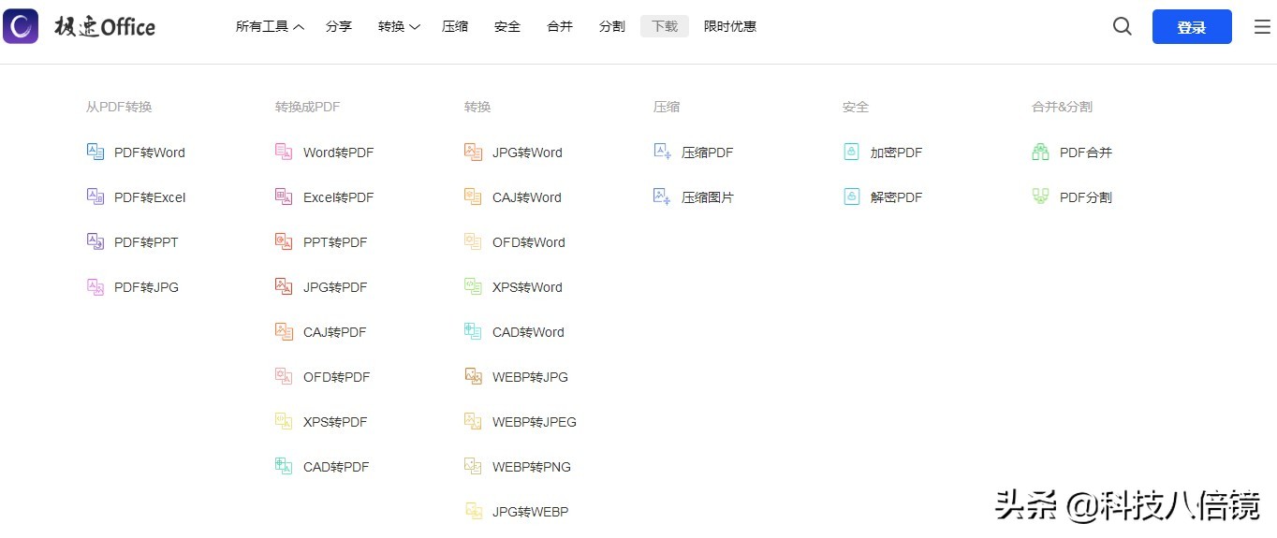Click the WEBP转PNG icon
Image resolution: width=1277 pixels, height=538 pixels.
(473, 466)
